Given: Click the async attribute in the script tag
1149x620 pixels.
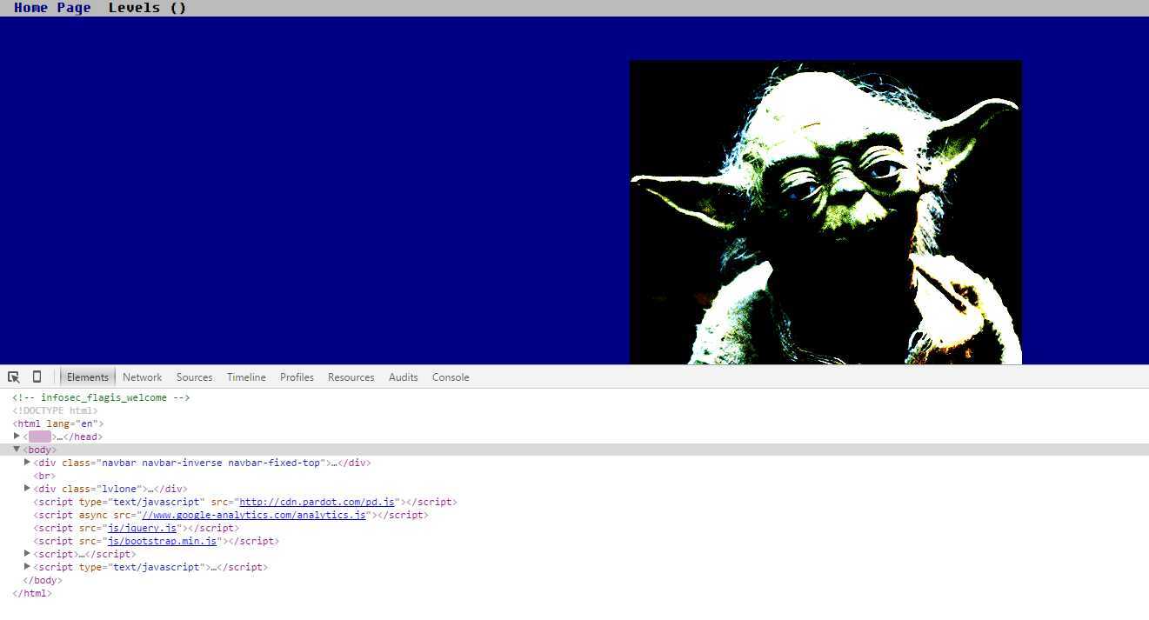Looking at the screenshot, I should tap(93, 515).
